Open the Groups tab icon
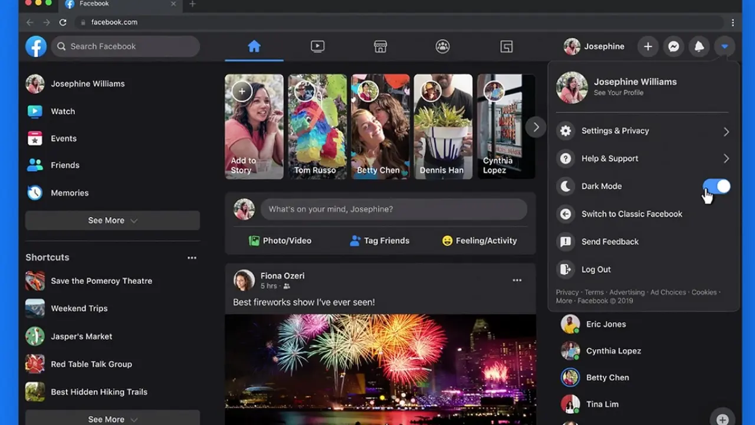The width and height of the screenshot is (755, 425). 442,47
